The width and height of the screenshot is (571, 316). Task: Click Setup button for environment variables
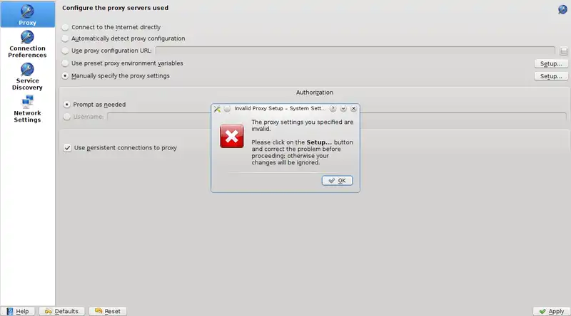pos(551,63)
